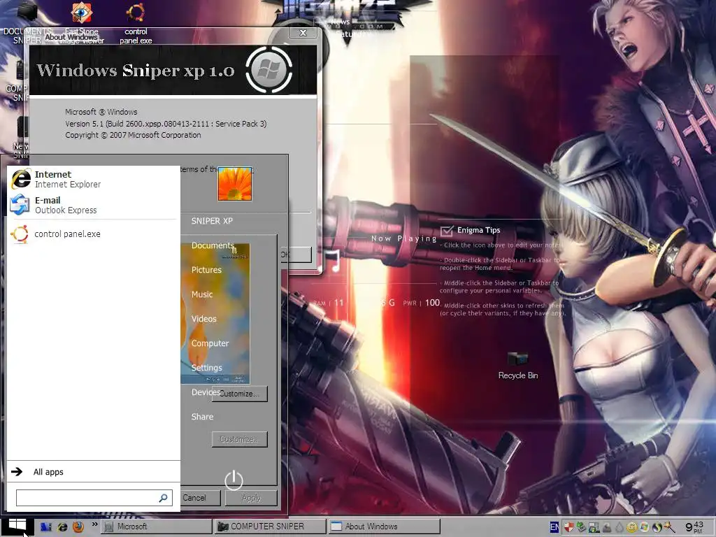Click the Apply button in properties dialog
Image resolution: width=716 pixels, height=537 pixels.
251,498
